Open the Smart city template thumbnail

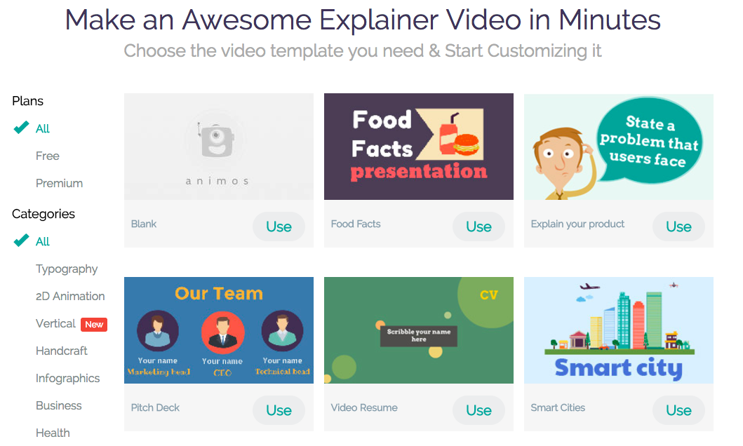619,330
